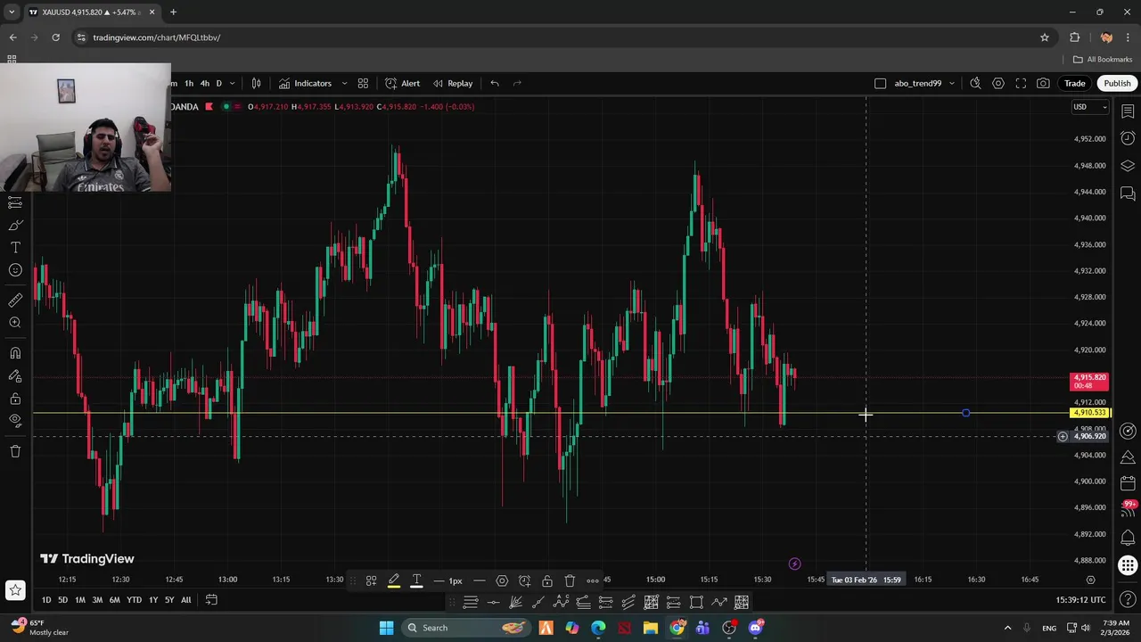Toggle lock all drawings
Viewport: 1141px width, 642px height.
(x=15, y=399)
